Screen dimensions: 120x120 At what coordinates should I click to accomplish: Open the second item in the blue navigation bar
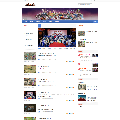point(32,22)
